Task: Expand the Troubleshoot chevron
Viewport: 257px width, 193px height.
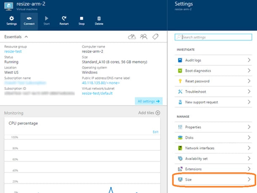Action: [x=249, y=91]
